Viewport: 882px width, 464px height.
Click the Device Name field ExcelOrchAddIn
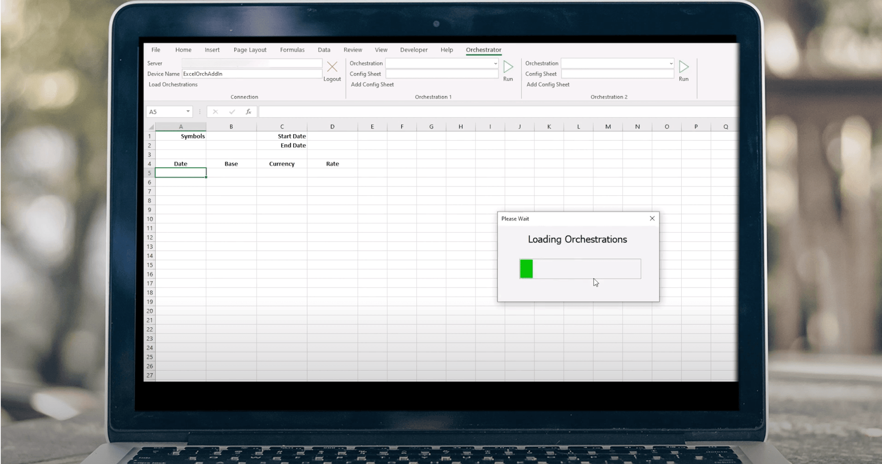(252, 74)
